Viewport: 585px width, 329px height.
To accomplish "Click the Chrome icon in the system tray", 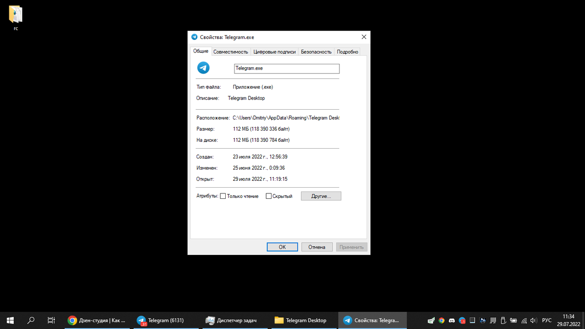I will 441,321.
